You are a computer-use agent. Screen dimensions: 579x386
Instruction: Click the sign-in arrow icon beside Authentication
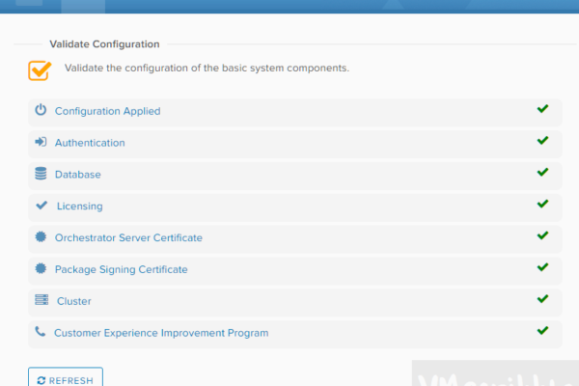41,142
